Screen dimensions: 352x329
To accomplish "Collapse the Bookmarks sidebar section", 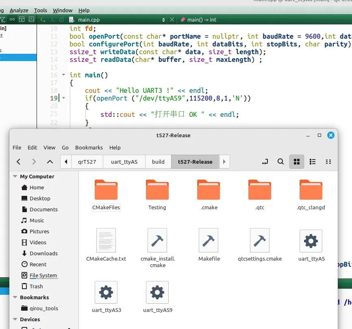I will 15,297.
